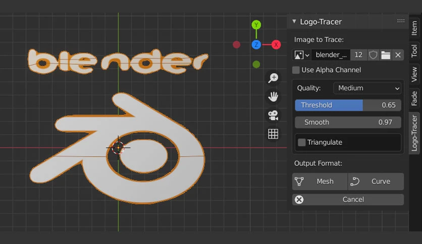Click the blender_ image name field
This screenshot has height=244, width=422.
click(x=331, y=55)
